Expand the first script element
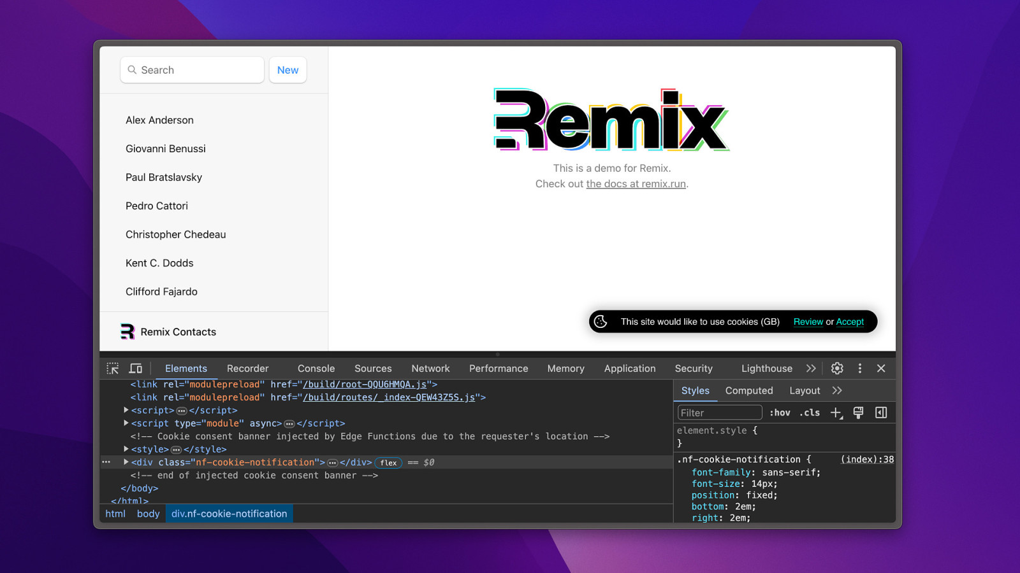 [x=126, y=410]
